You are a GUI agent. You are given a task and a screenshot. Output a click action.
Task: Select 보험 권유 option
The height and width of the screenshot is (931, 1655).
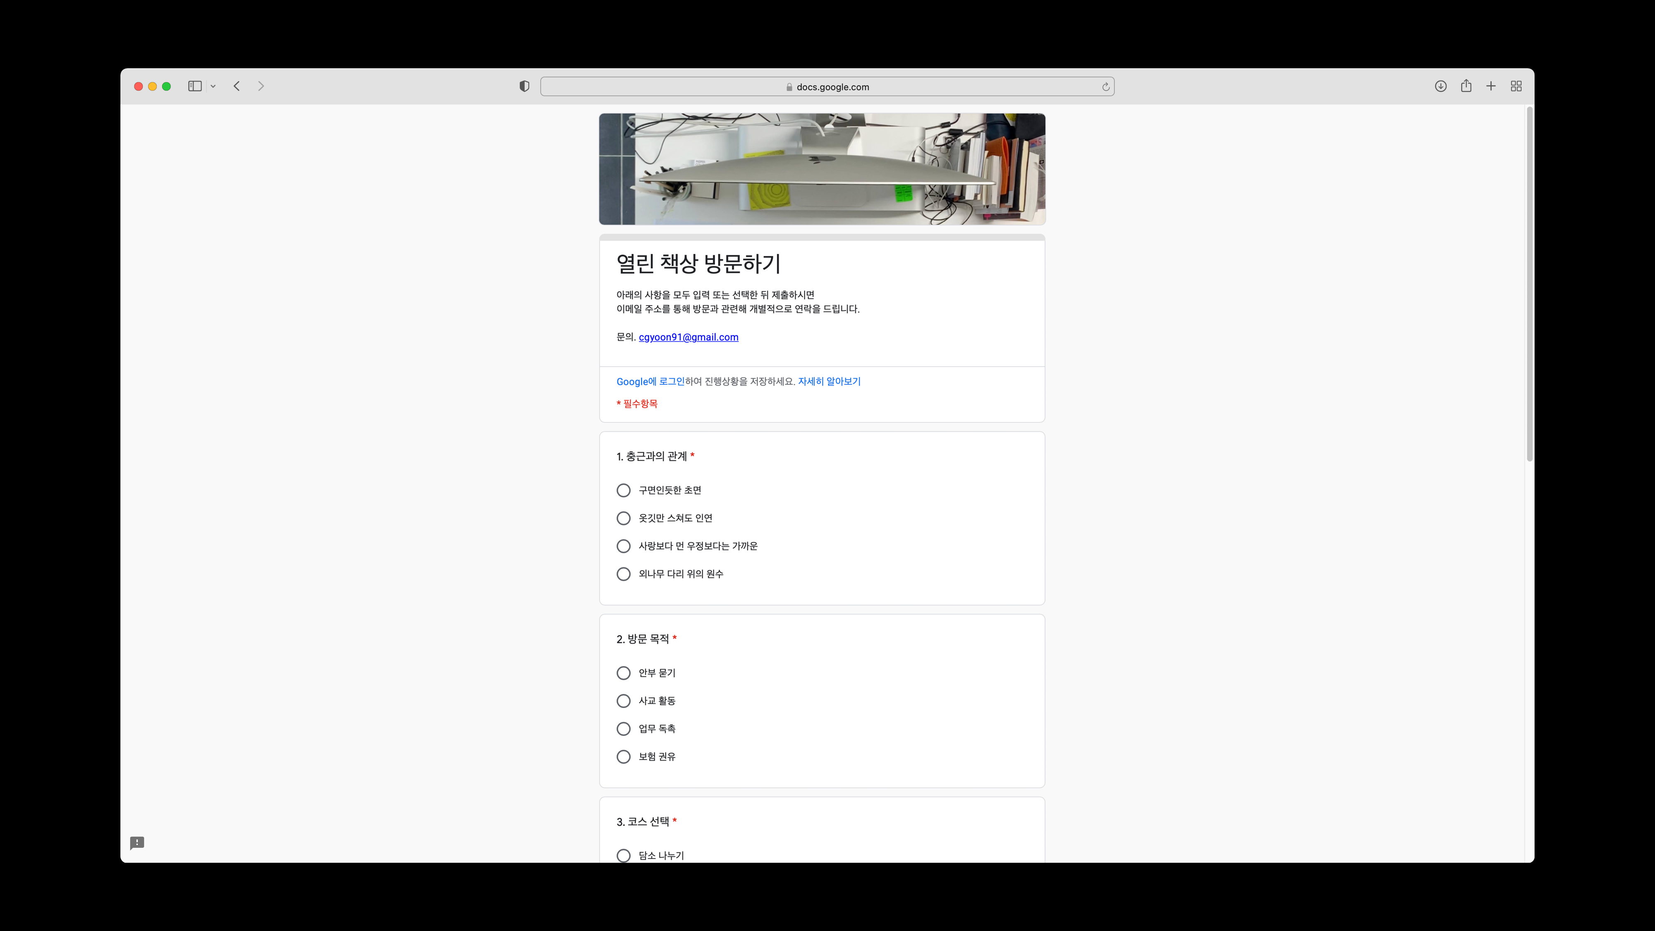click(623, 757)
